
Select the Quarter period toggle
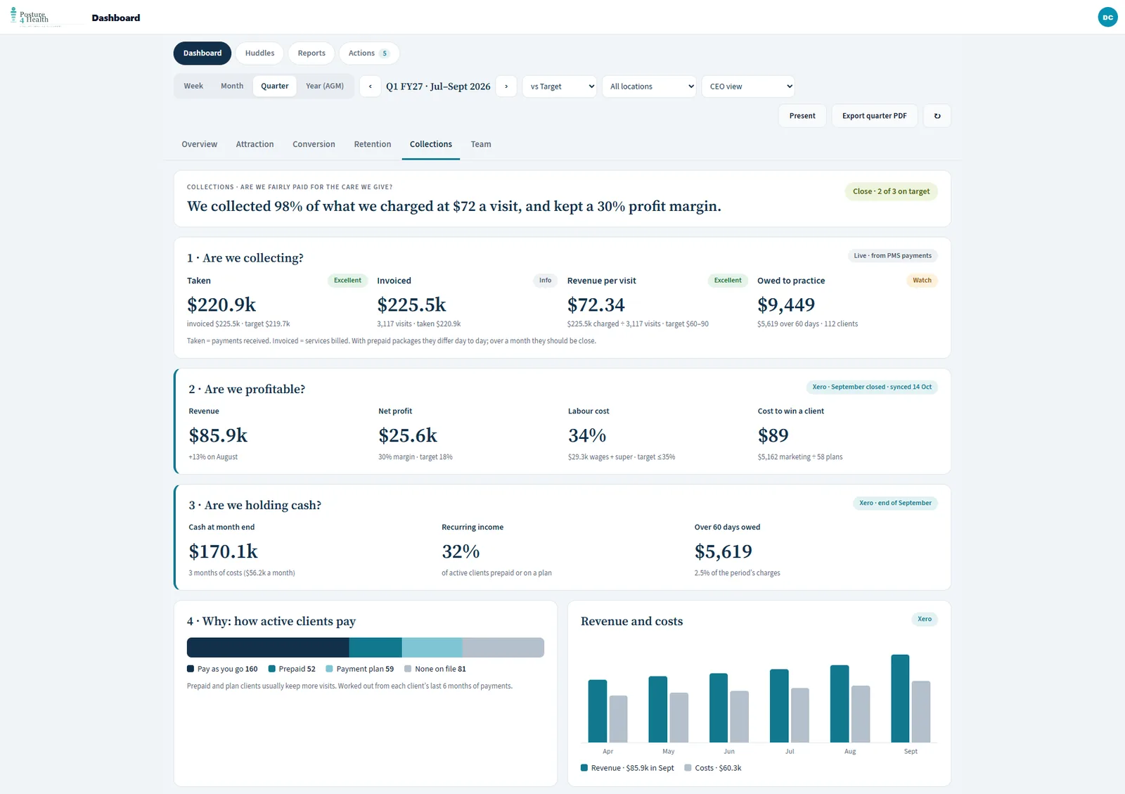(275, 86)
